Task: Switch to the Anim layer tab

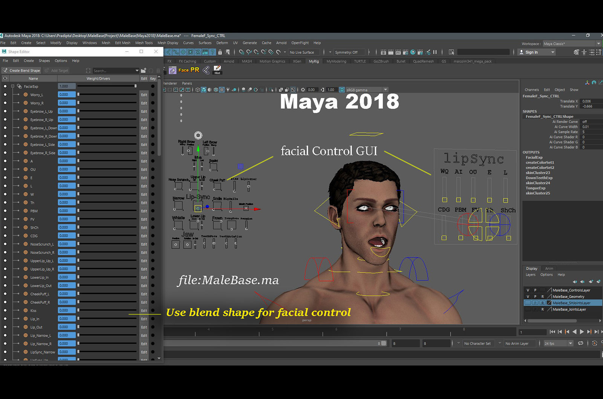Action: tap(549, 268)
